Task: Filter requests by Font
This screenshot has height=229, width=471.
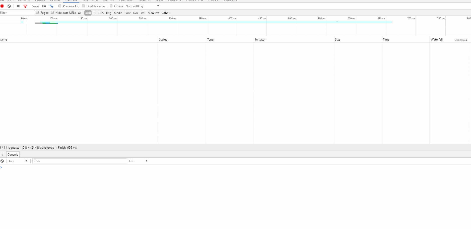Action: tap(128, 13)
